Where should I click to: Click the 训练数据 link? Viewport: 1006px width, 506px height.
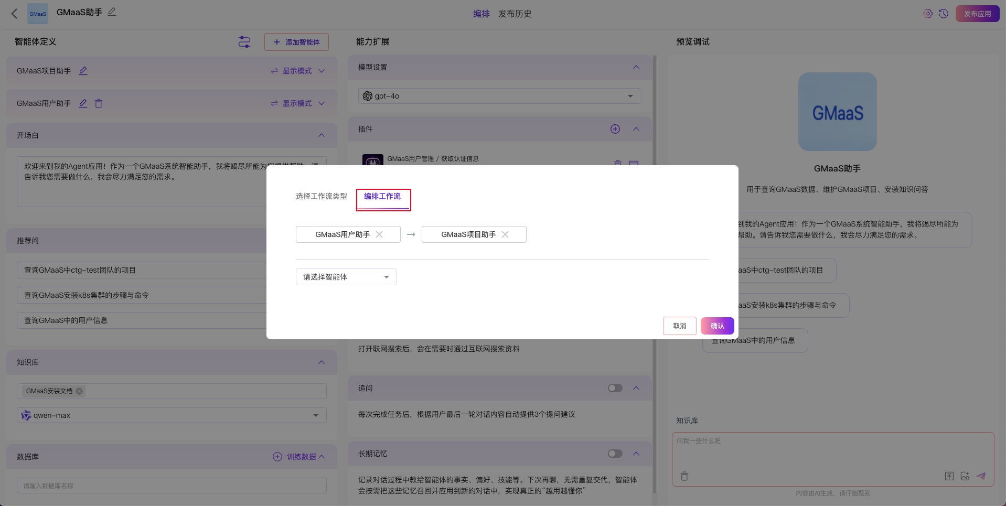point(302,457)
